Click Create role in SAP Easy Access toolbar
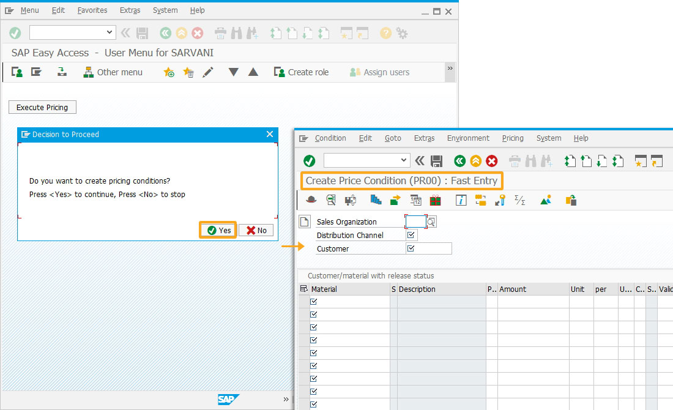This screenshot has width=673, height=410. click(x=301, y=72)
